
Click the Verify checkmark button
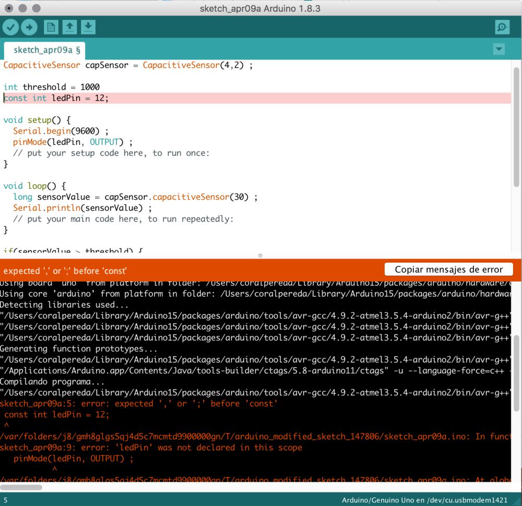point(10,27)
